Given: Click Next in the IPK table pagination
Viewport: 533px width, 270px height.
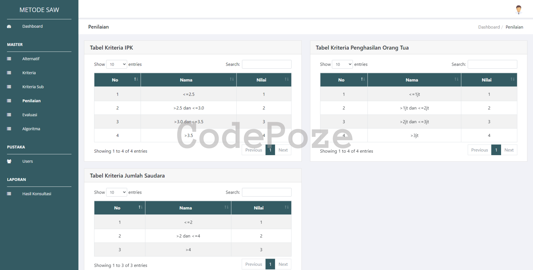Looking at the screenshot, I should click(x=283, y=150).
